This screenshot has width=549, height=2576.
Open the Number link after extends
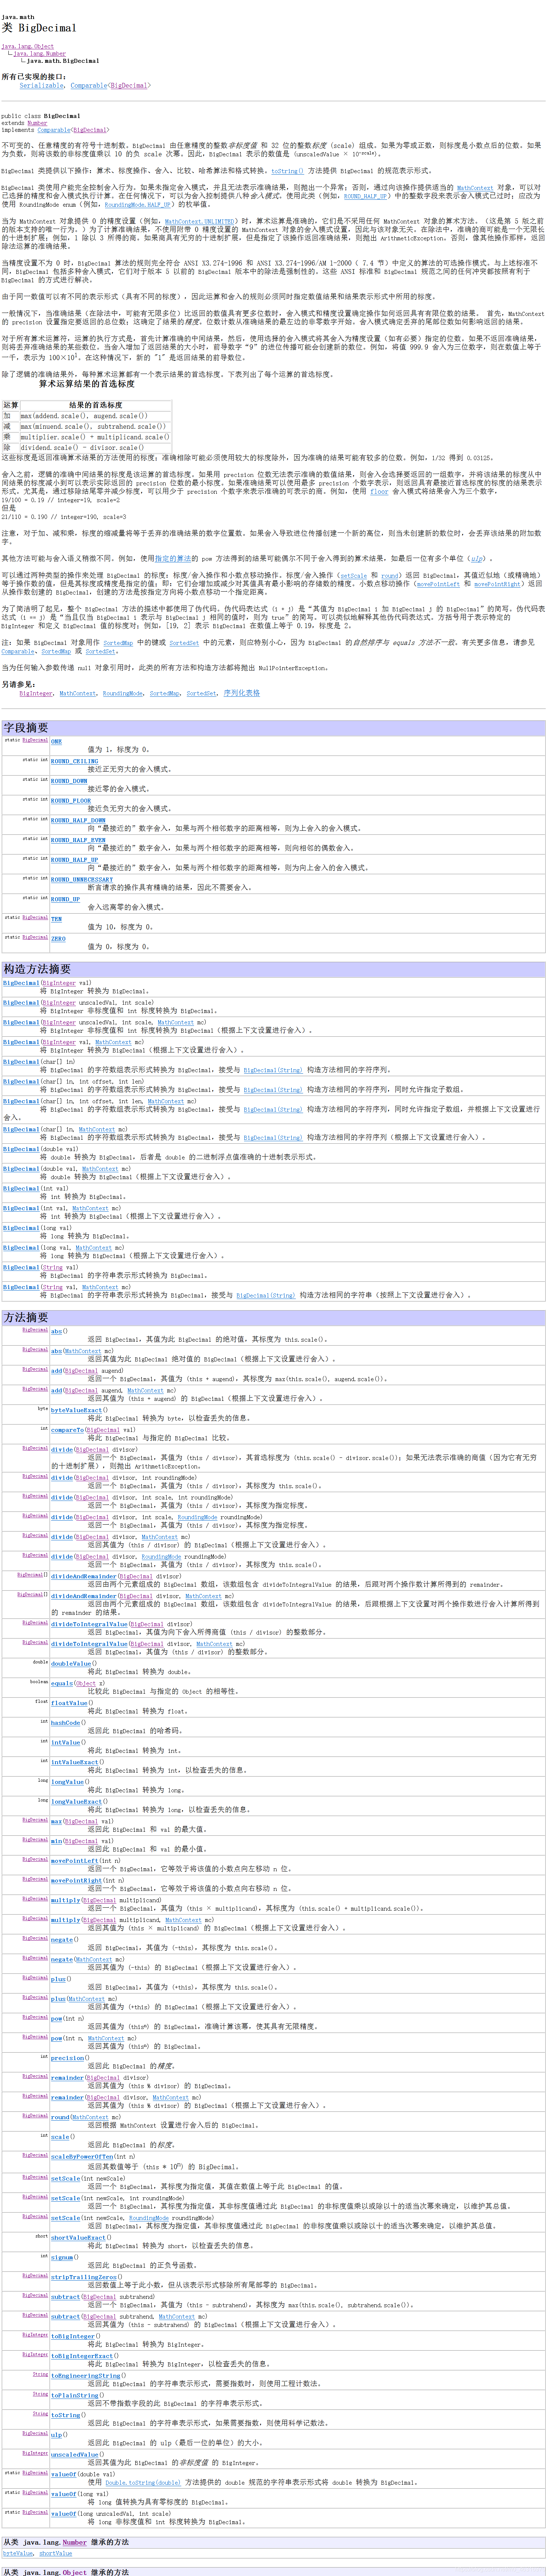click(x=37, y=123)
